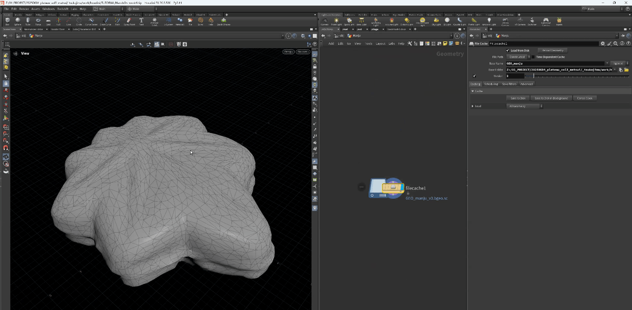632x310 pixels.
Task: Open the parameter gear settings menu
Action: [x=603, y=43]
